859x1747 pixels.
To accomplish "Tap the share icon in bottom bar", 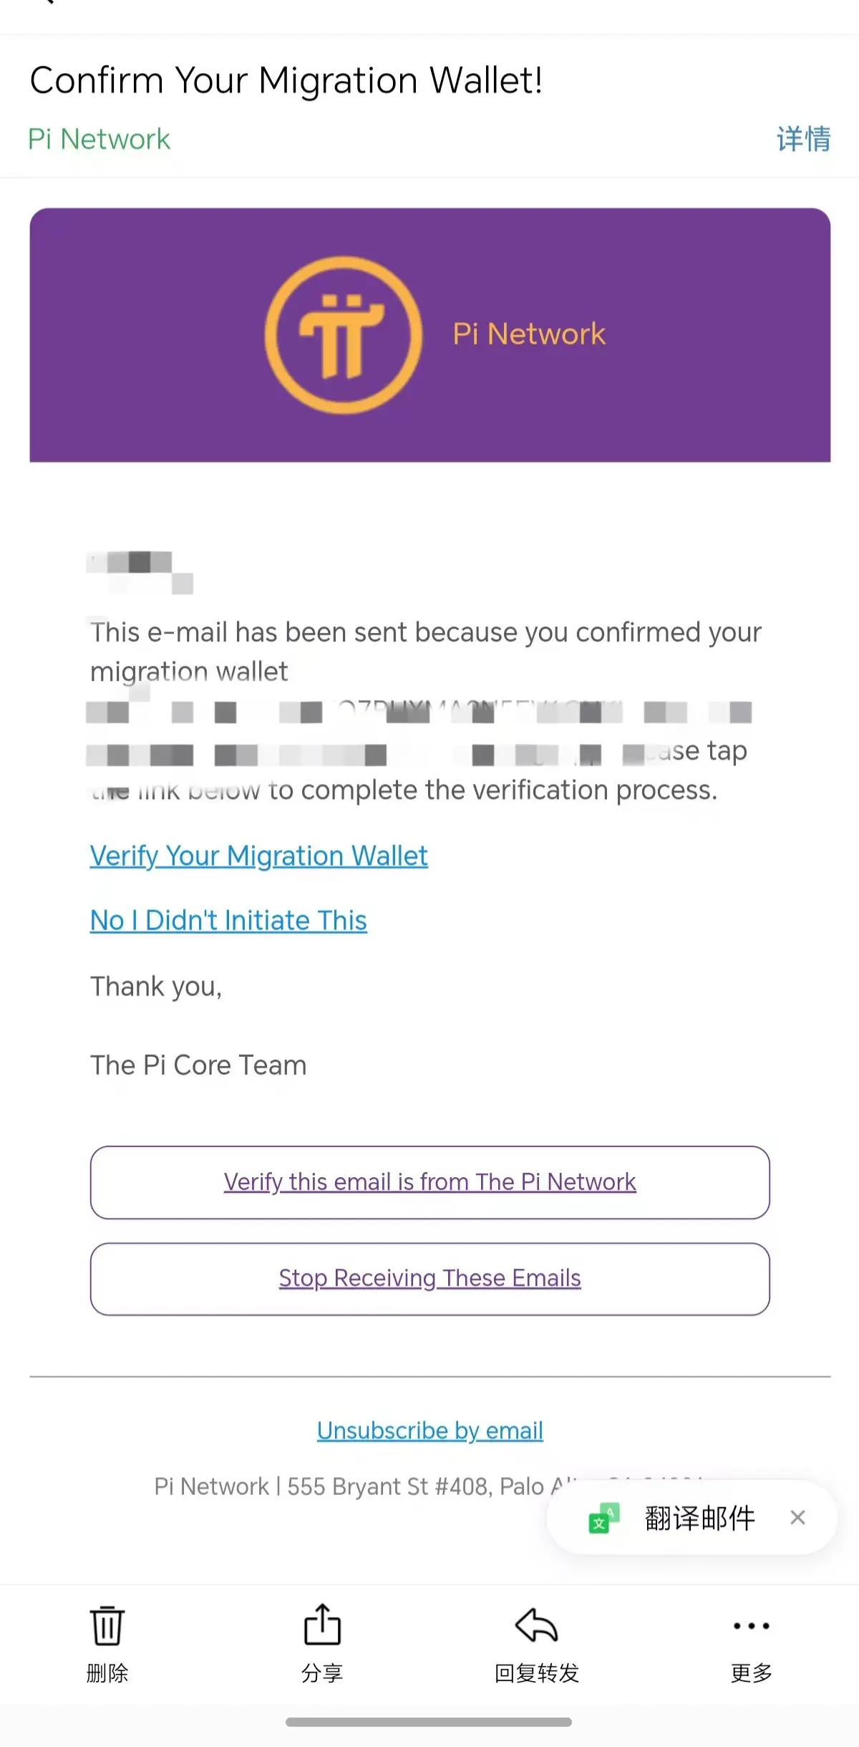I will point(322,1624).
